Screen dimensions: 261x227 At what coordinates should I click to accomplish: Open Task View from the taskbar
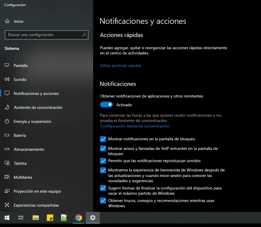21,217
